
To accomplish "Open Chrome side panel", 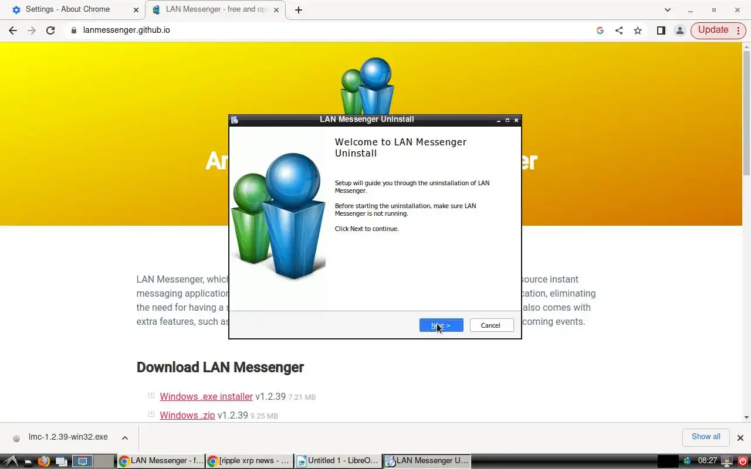I will [x=661, y=30].
